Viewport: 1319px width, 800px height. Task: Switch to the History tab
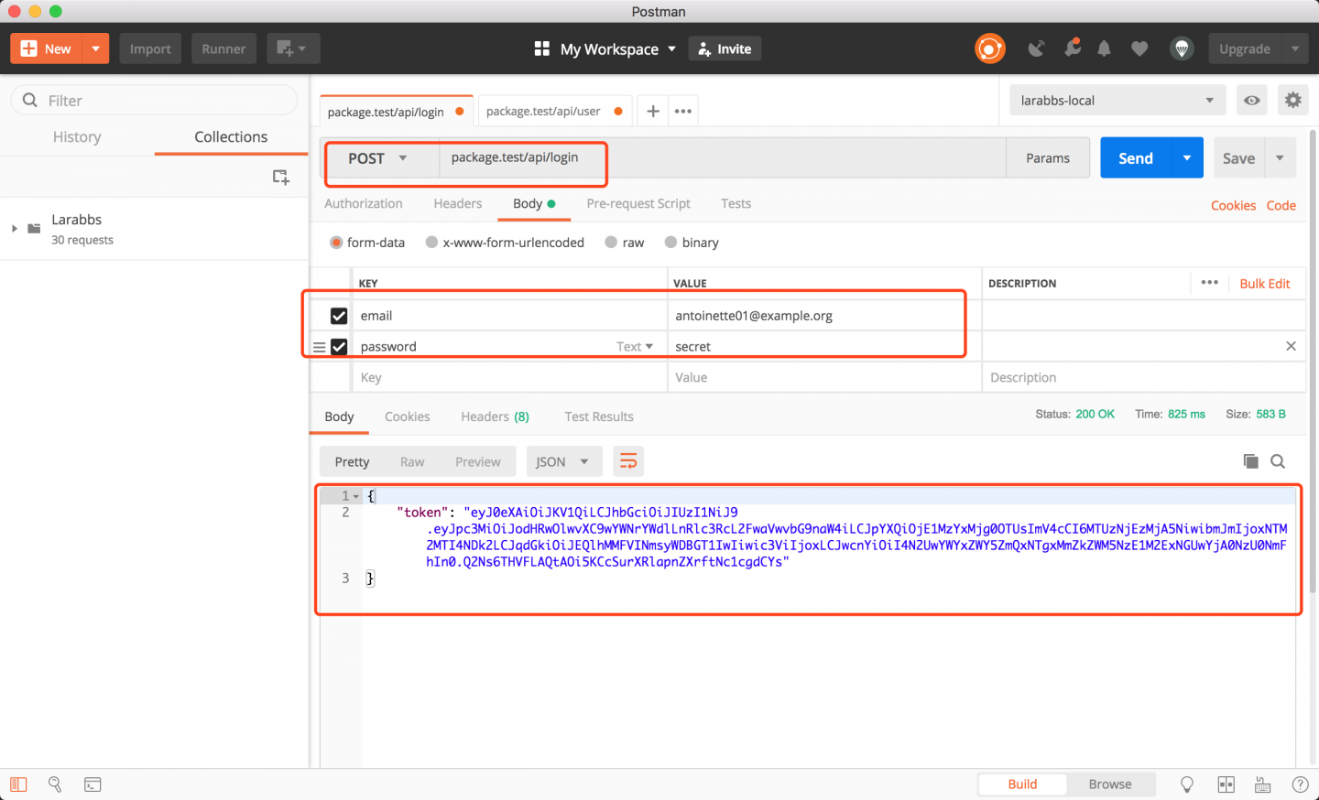coord(77,136)
